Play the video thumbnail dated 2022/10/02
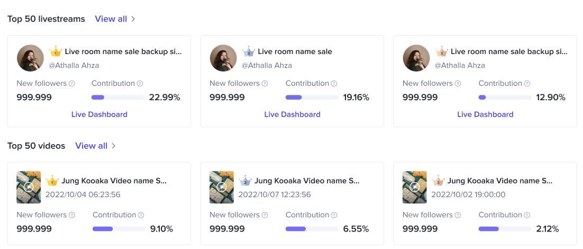The width and height of the screenshot is (583, 249). 415,187
